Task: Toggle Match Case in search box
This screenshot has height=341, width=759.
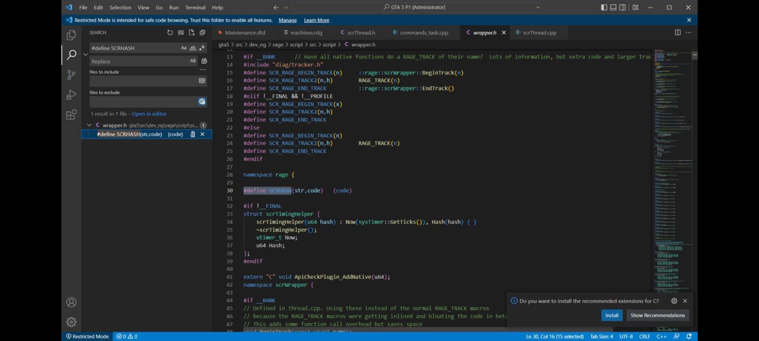Action: click(183, 48)
